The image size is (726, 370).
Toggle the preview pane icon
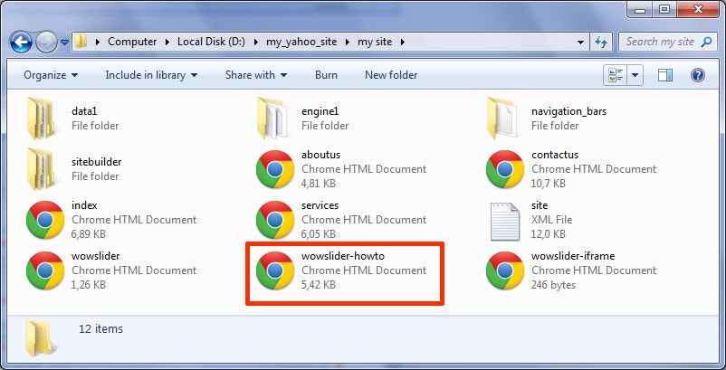(x=665, y=75)
